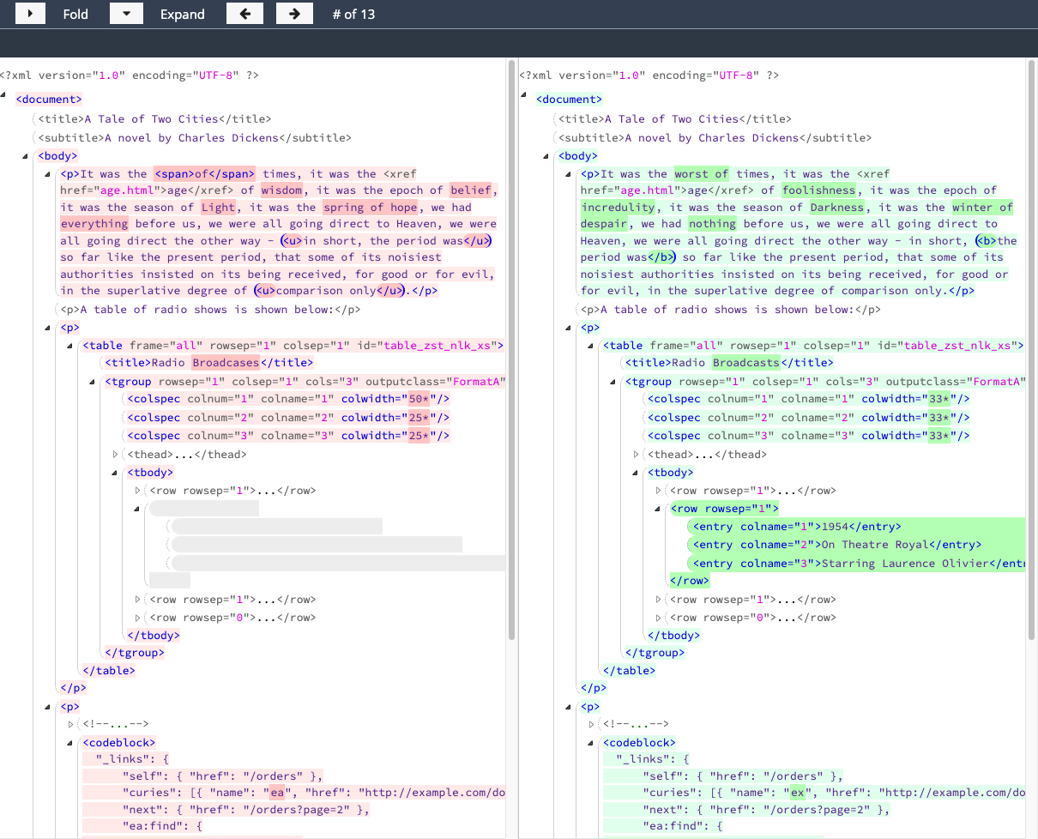The height and width of the screenshot is (839, 1038).
Task: Click the '# of 13' difference counter
Action: [x=353, y=14]
